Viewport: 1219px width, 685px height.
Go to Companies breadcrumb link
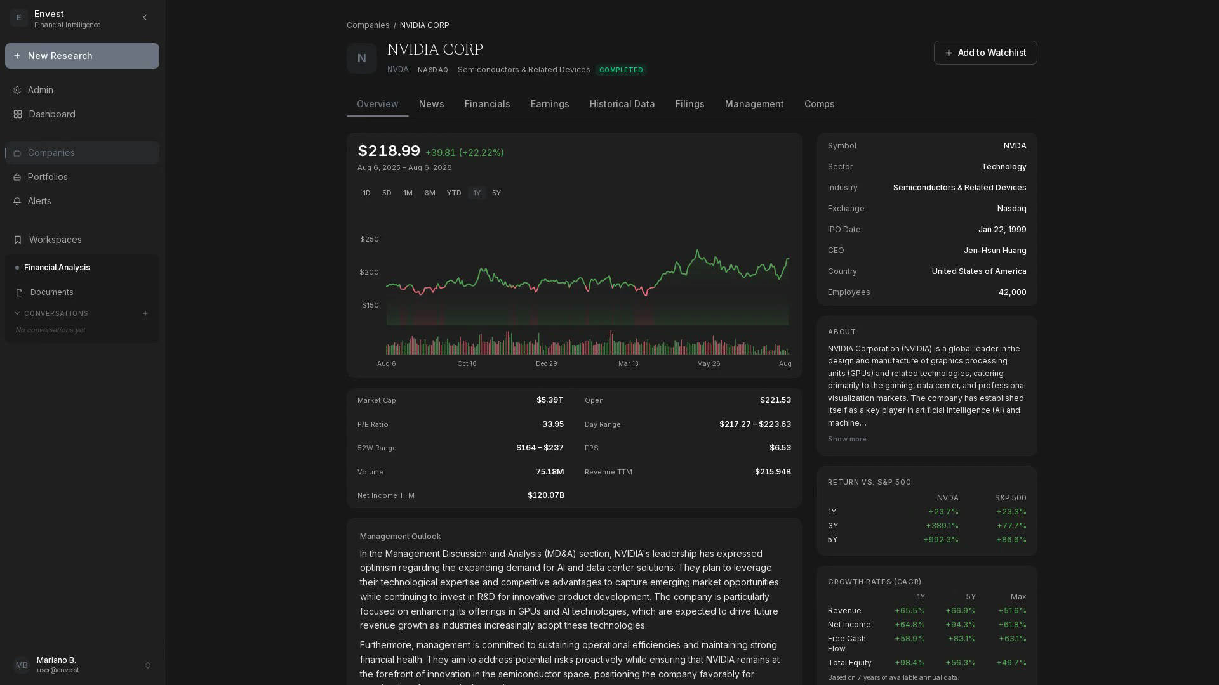click(368, 25)
